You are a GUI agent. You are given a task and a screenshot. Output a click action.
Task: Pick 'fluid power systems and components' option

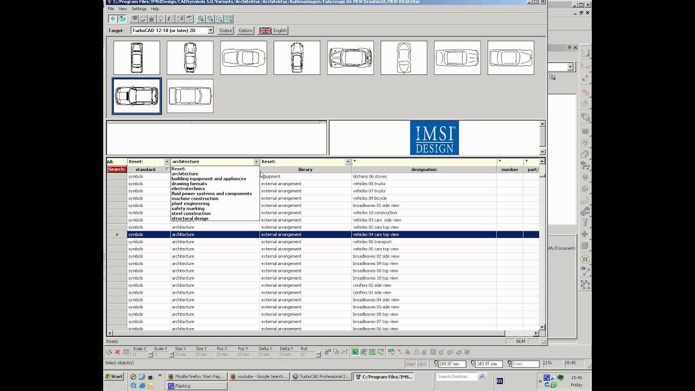coord(211,193)
